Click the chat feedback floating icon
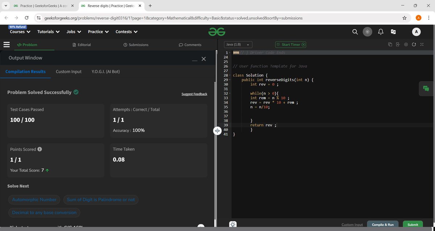 pyautogui.click(x=426, y=89)
